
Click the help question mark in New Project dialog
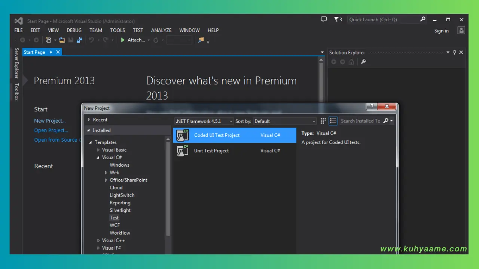tap(372, 107)
